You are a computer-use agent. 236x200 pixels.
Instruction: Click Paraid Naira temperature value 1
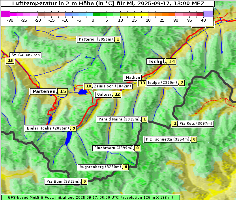tap(144, 119)
